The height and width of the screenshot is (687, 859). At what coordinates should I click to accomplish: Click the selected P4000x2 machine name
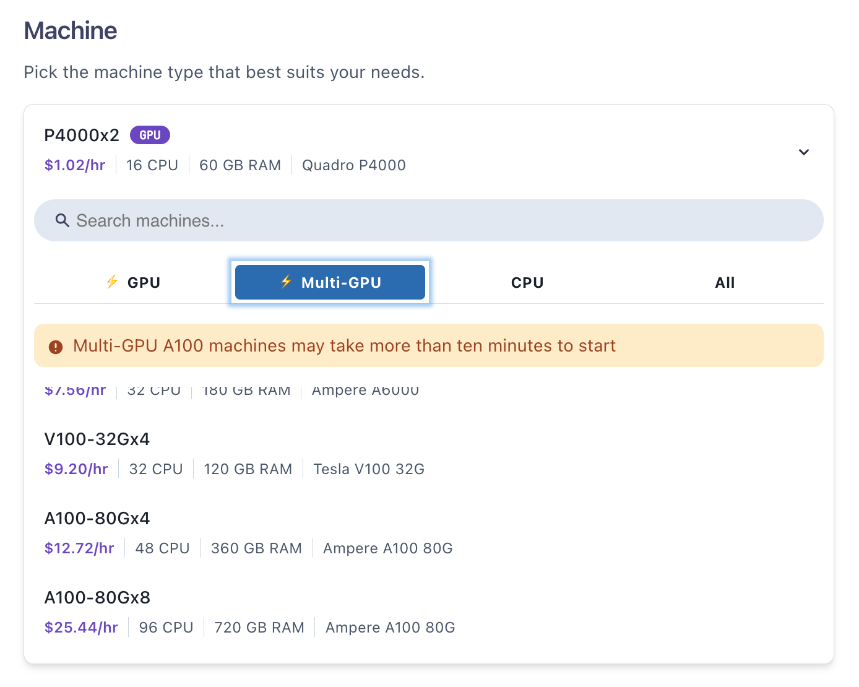82,135
